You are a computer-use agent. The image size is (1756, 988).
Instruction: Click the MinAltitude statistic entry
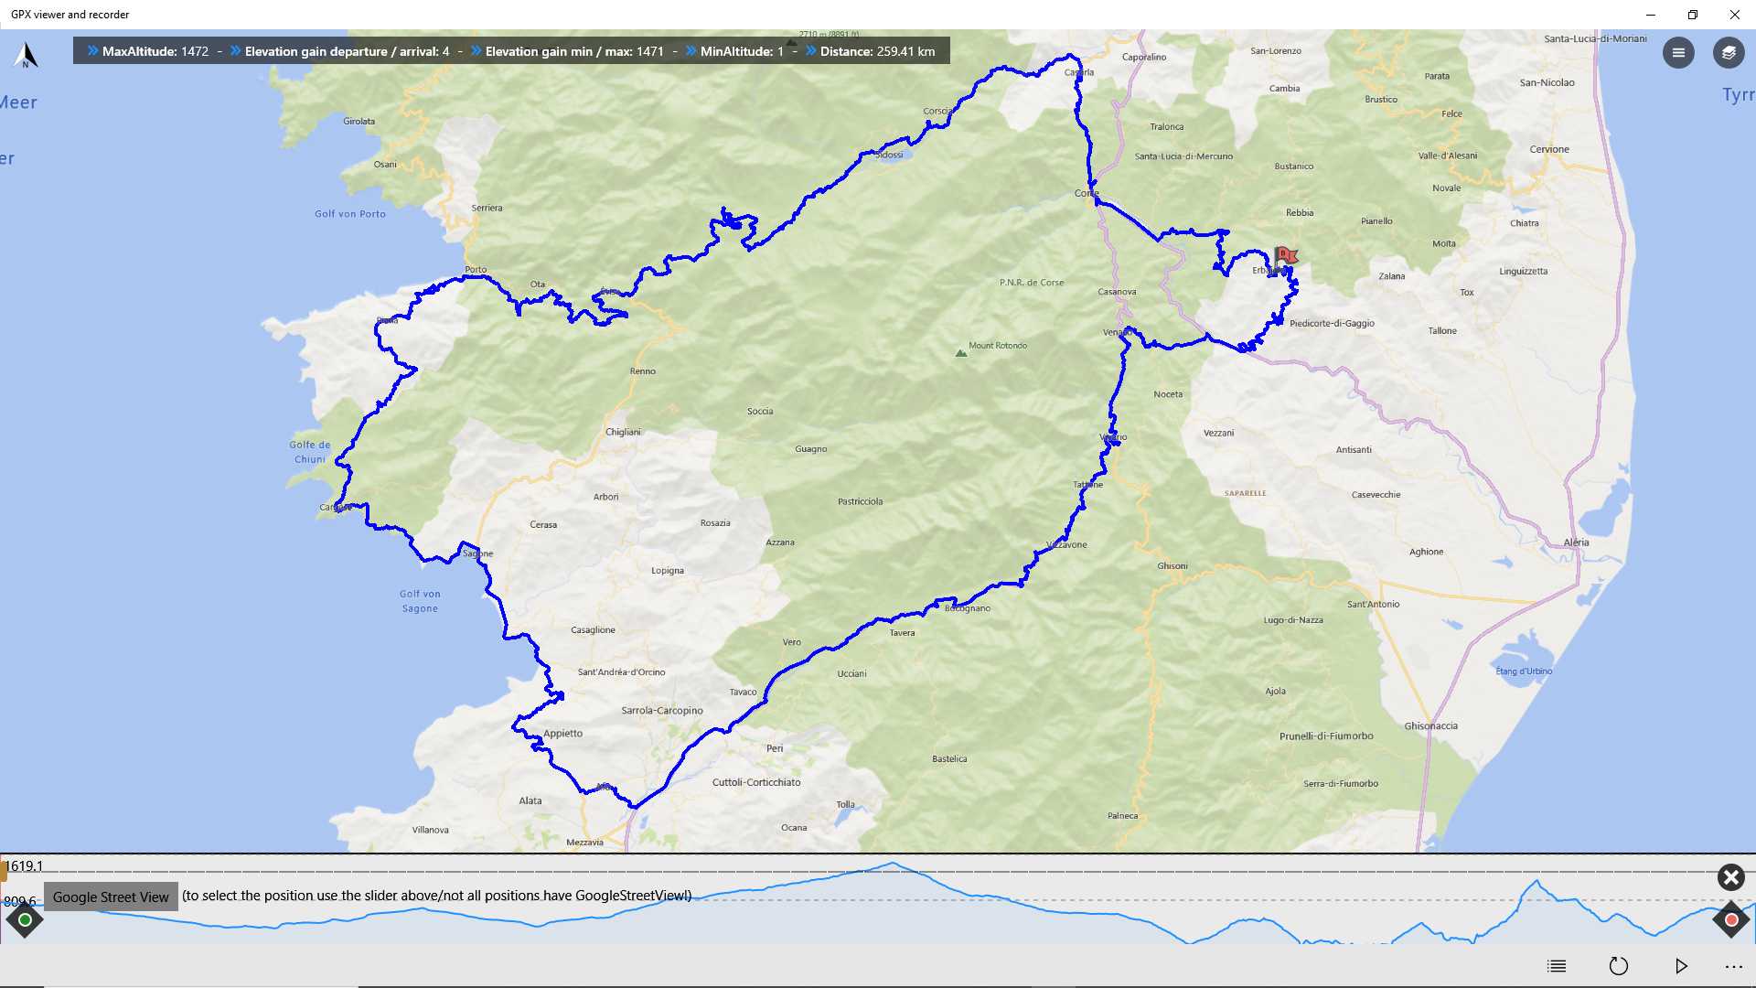[x=741, y=51]
